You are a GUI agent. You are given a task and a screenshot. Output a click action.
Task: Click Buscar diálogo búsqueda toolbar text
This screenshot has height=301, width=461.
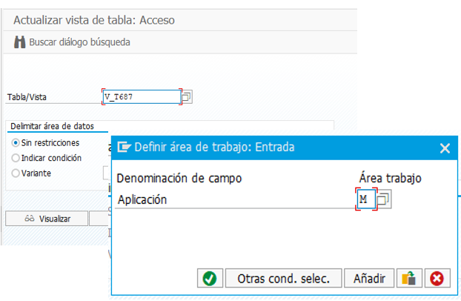tap(79, 42)
